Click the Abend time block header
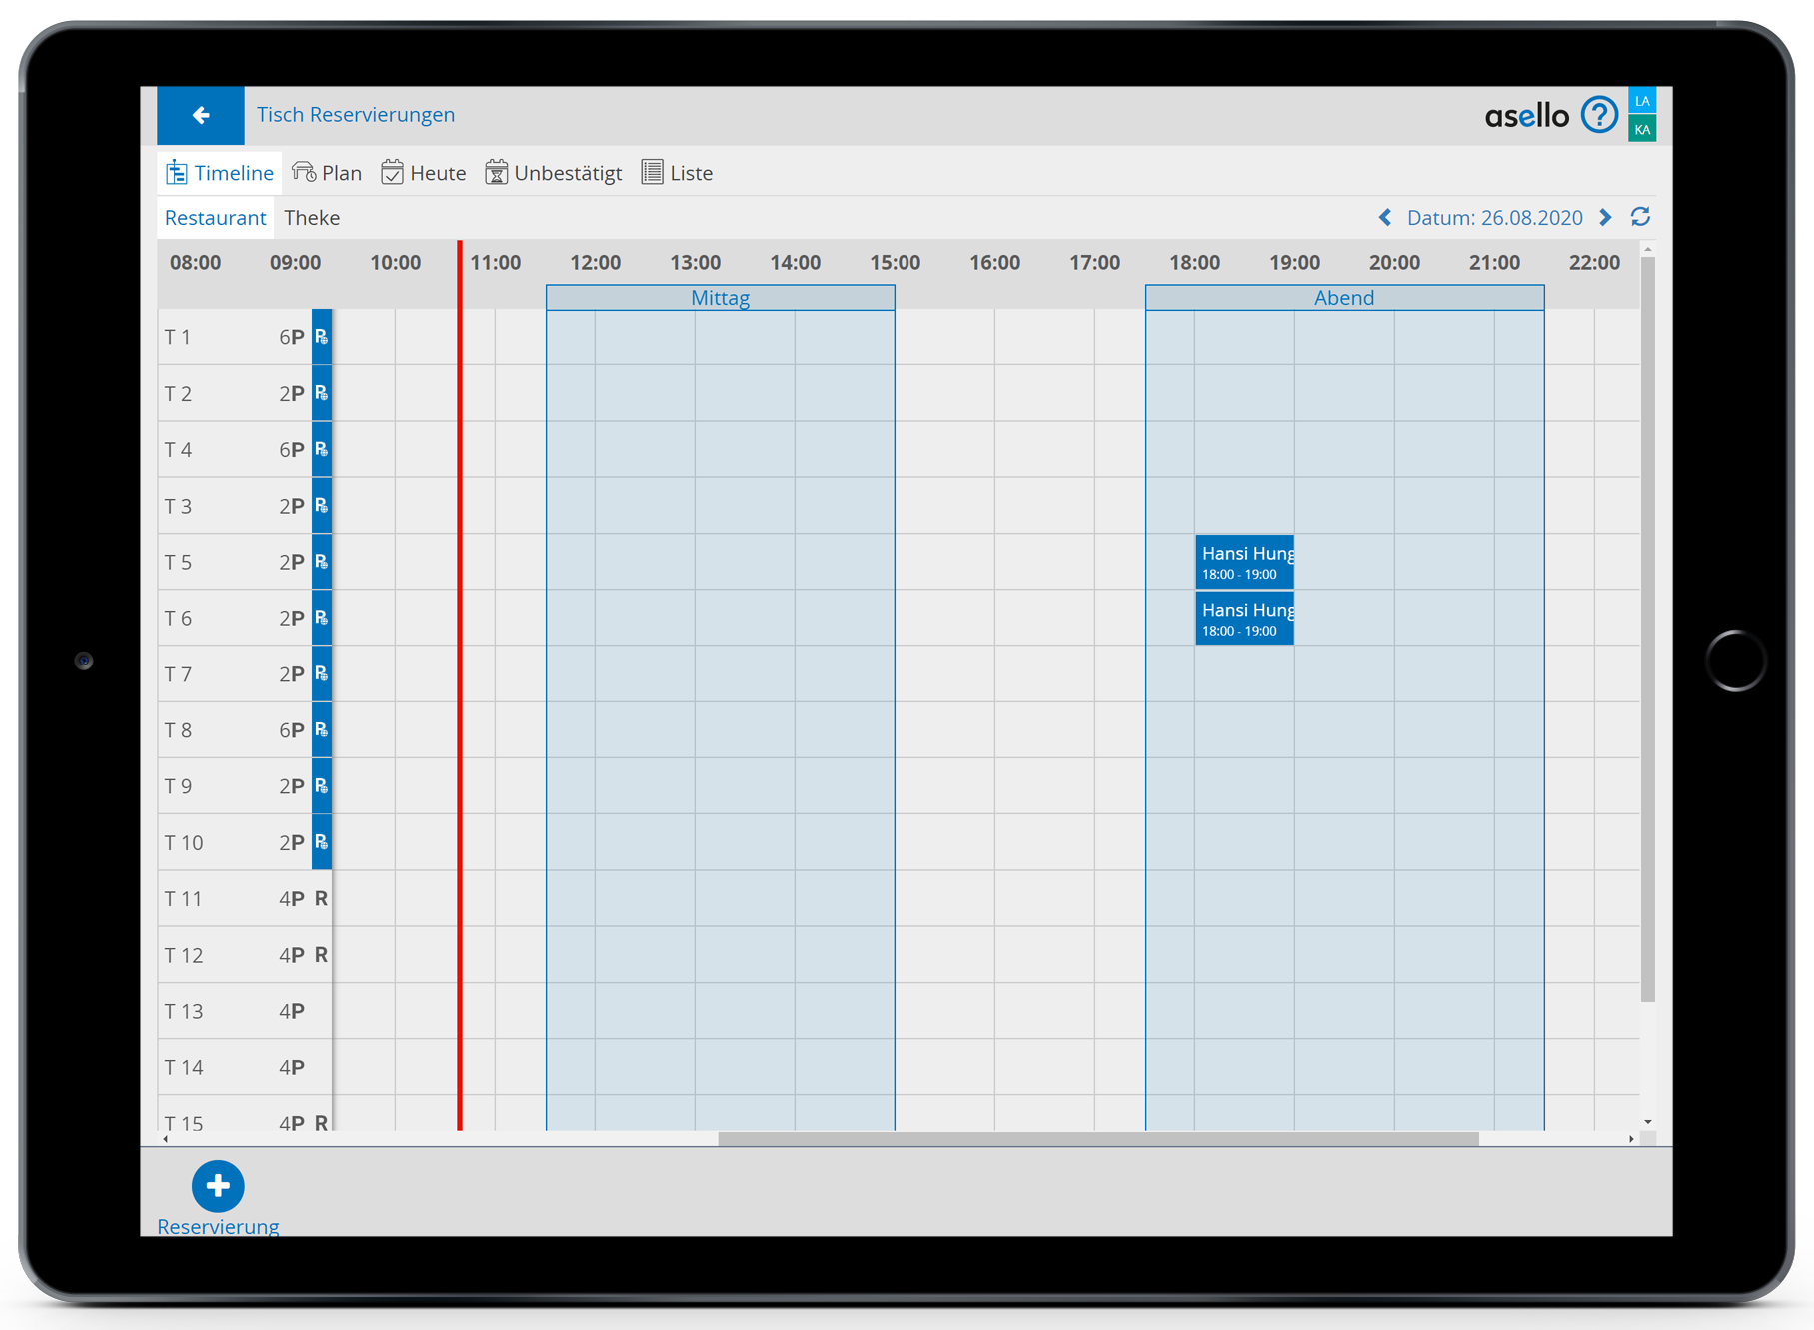This screenshot has height=1330, width=1814. pyautogui.click(x=1344, y=298)
